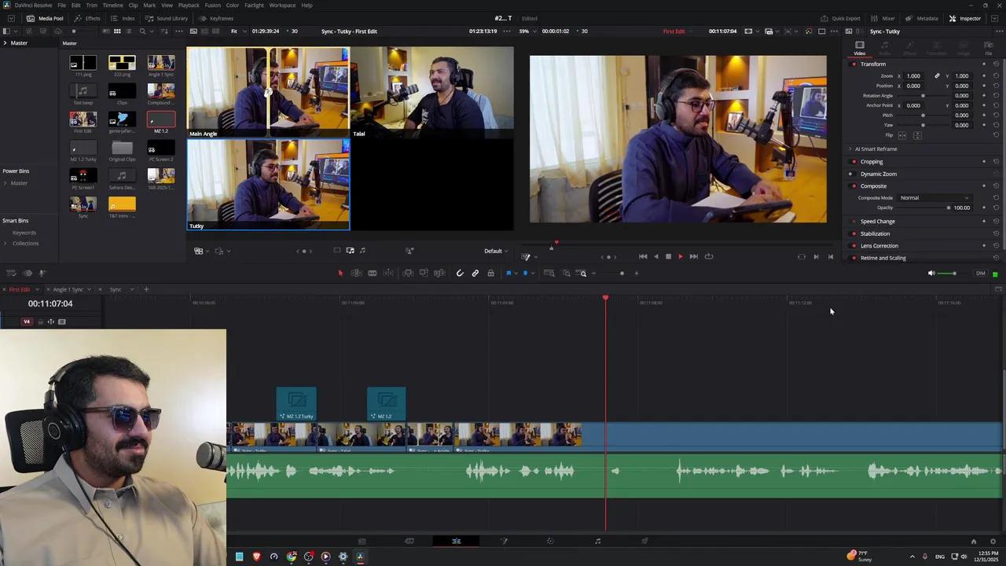
Task: Open the First Edit timeline tab dropdown
Action: click(37, 289)
